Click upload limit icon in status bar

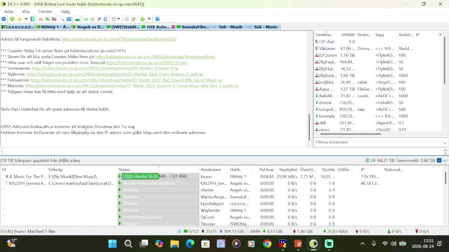(x=416, y=231)
